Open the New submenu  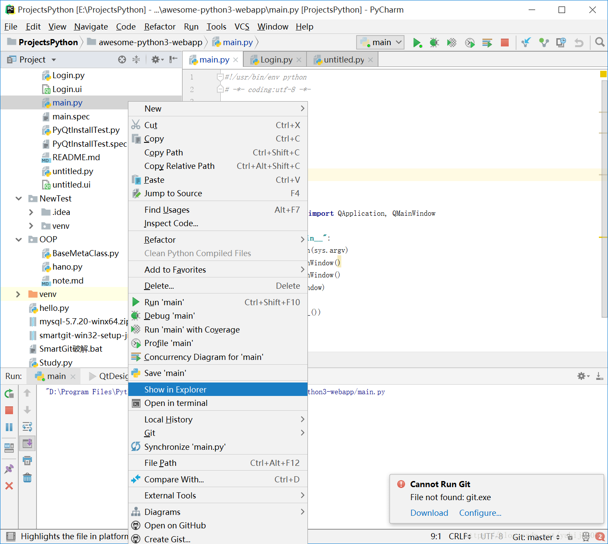[218, 109]
